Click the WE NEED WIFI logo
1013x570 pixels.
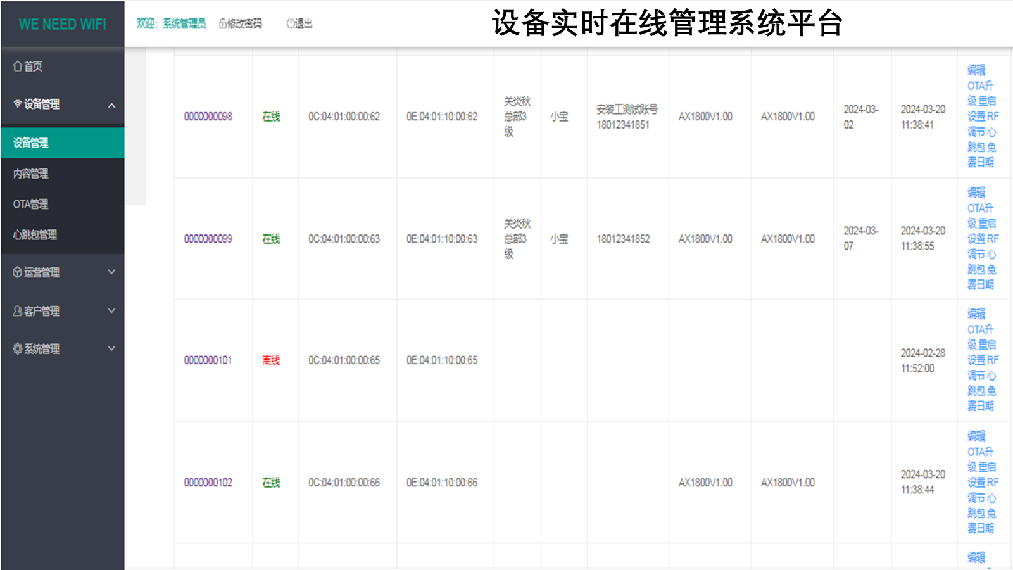click(x=63, y=24)
